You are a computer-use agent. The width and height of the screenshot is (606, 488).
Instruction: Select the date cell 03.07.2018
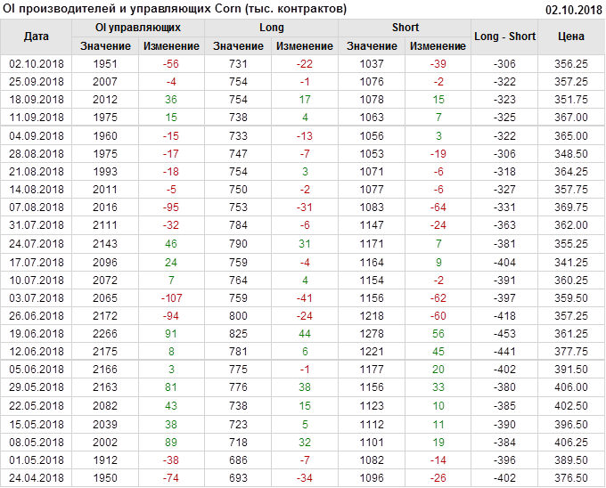[37, 297]
